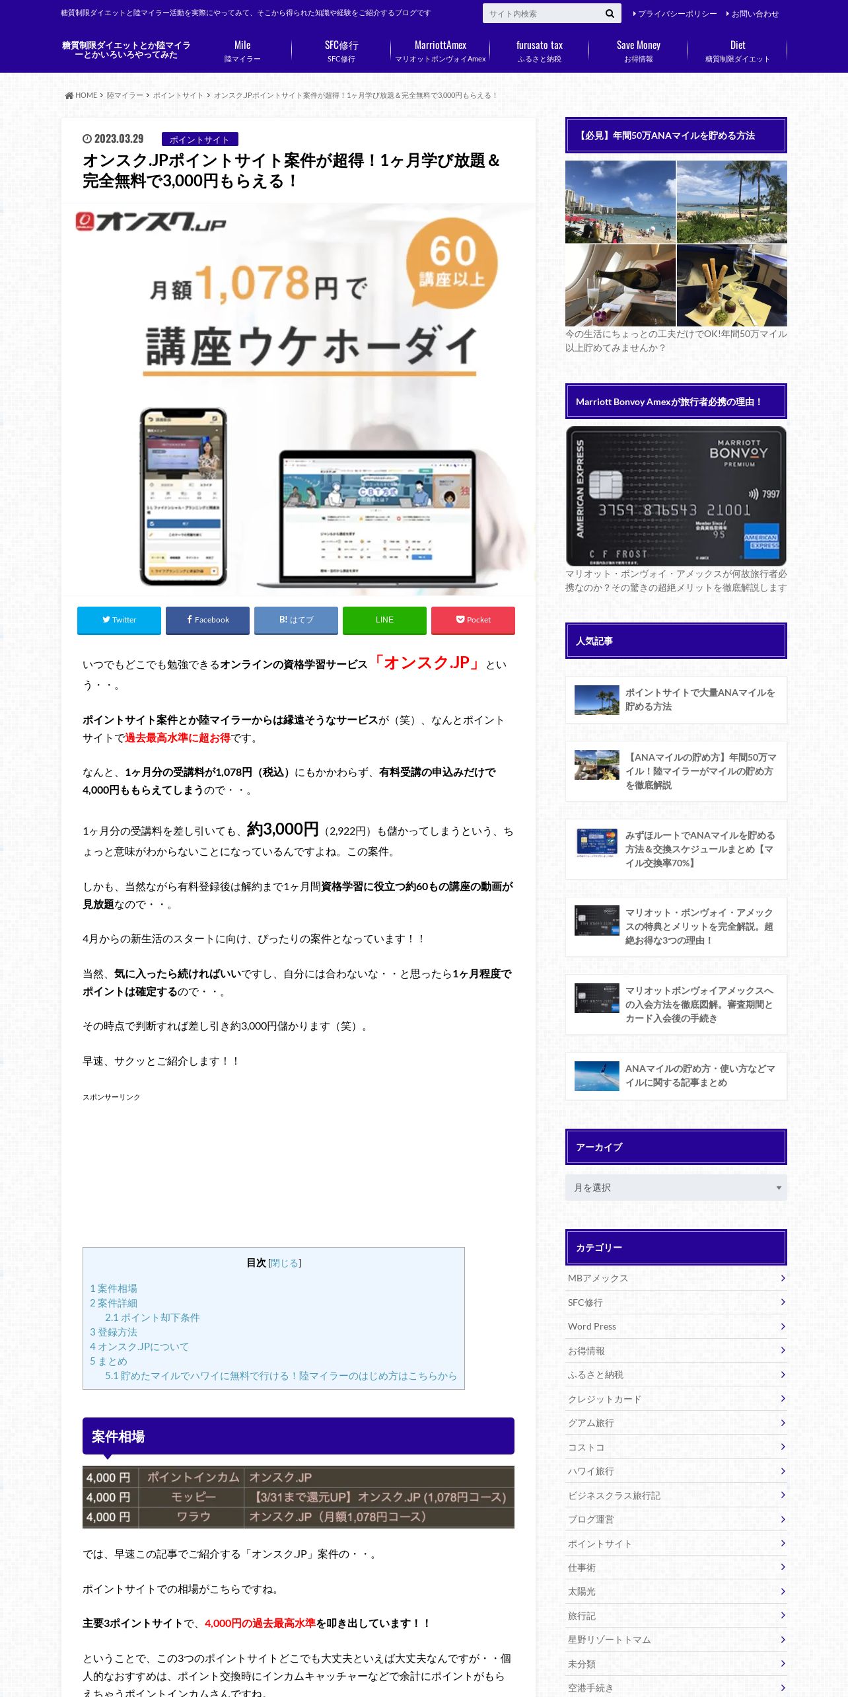Go to ポイントサイト breadcrumb
This screenshot has width=848, height=1697.
coord(178,95)
